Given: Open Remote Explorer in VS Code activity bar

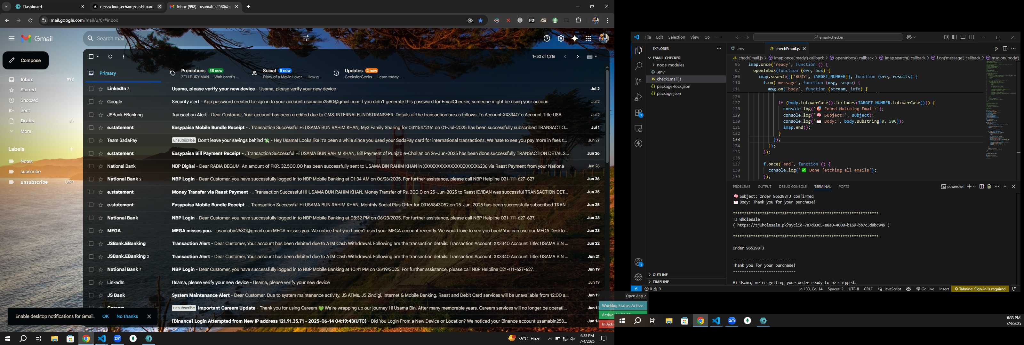Looking at the screenshot, I should 638,128.
